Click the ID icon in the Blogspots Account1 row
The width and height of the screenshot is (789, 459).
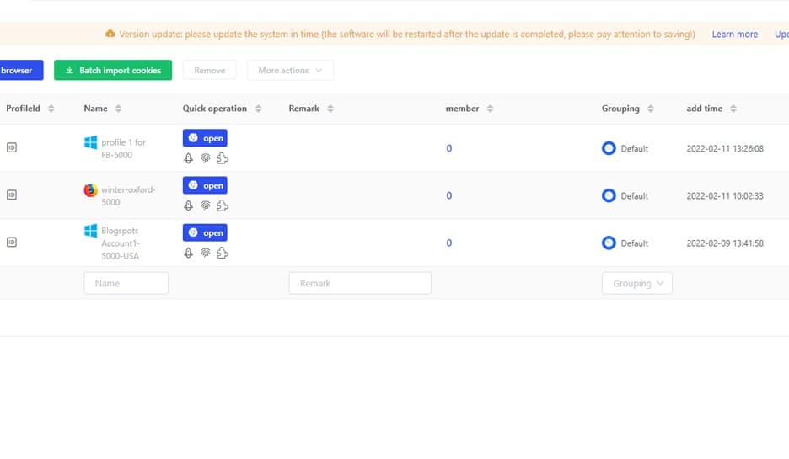pos(12,243)
